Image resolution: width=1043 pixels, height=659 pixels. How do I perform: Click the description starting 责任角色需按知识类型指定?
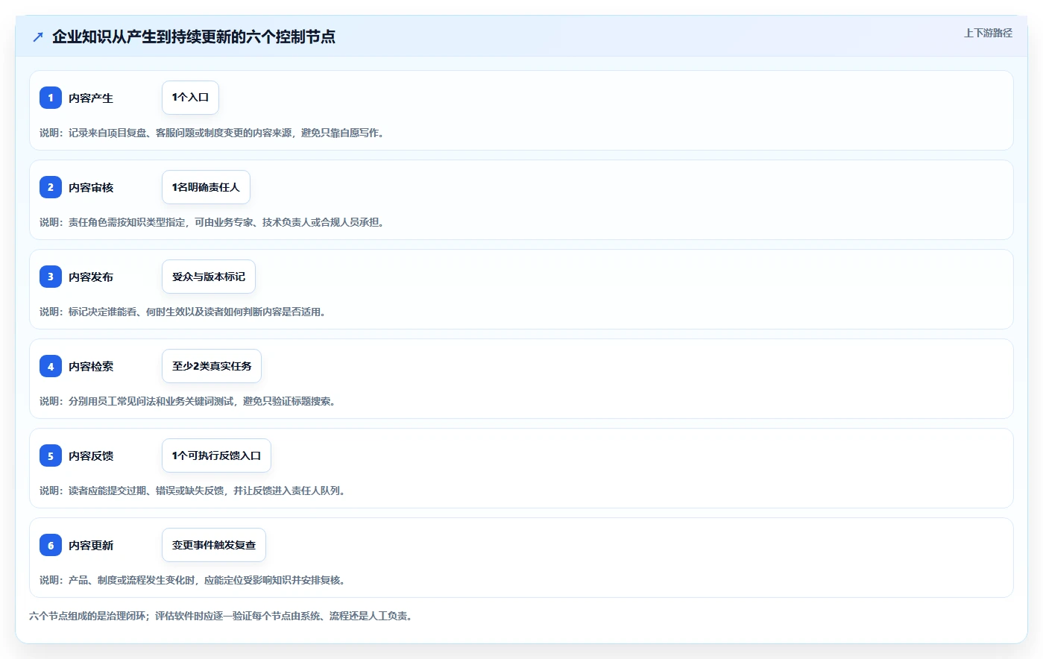coord(212,222)
